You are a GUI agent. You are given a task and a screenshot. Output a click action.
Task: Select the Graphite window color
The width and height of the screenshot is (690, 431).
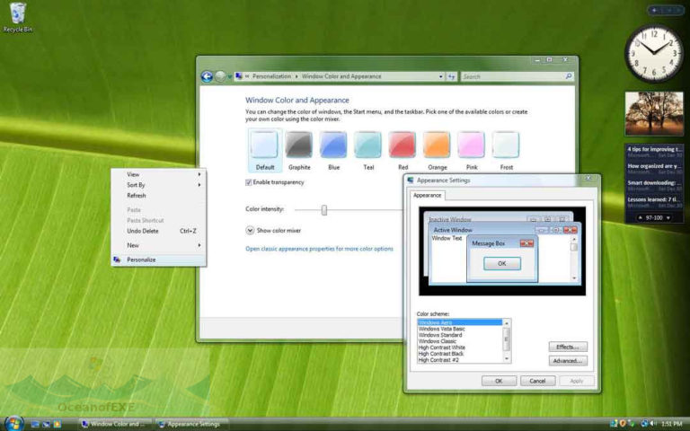[299, 151]
